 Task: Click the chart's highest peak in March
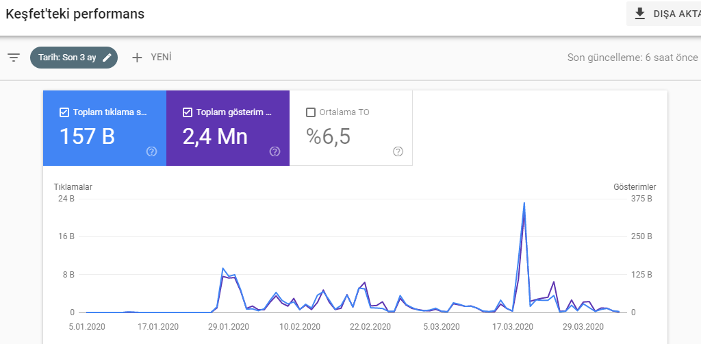pos(524,203)
